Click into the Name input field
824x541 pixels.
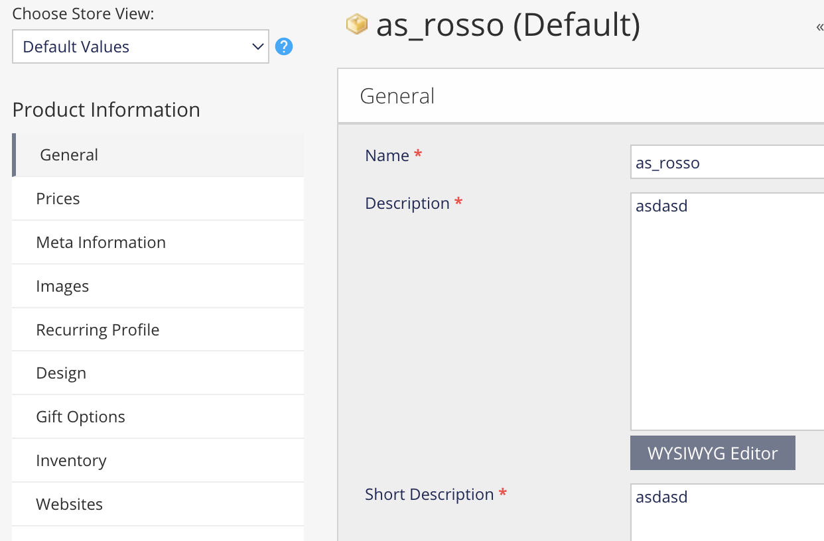click(x=726, y=163)
